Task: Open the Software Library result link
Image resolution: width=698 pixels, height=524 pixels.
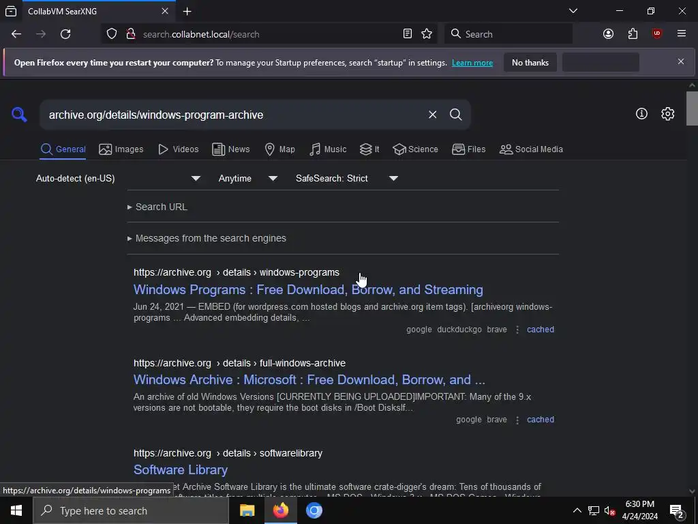Action: [x=181, y=469]
